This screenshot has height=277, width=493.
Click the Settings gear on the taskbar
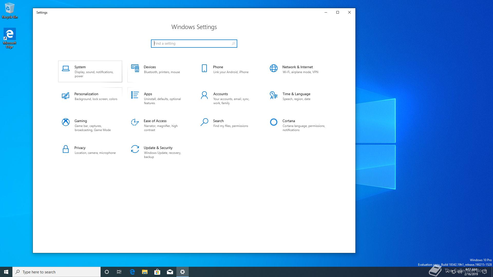183,272
